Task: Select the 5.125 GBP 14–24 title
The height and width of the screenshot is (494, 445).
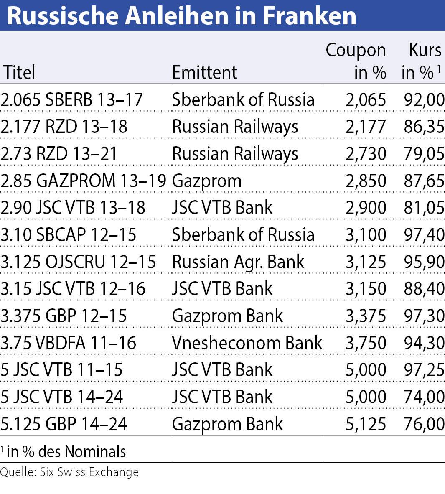Action: 64,424
